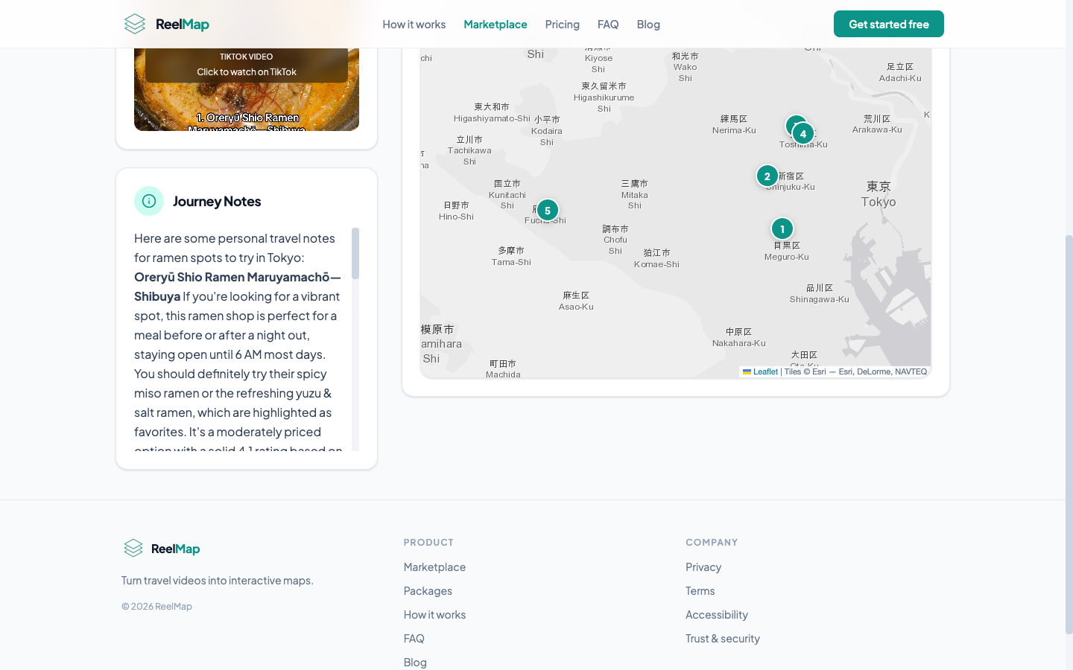The width and height of the screenshot is (1073, 670).
Task: Select map marker number 5 near Fuchu-Shi
Action: (x=547, y=210)
